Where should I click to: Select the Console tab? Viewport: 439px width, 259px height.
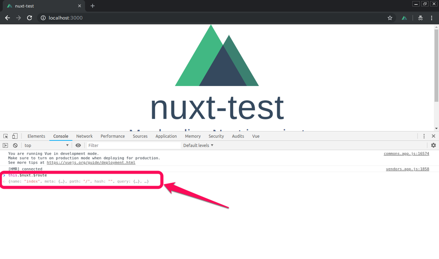[61, 136]
